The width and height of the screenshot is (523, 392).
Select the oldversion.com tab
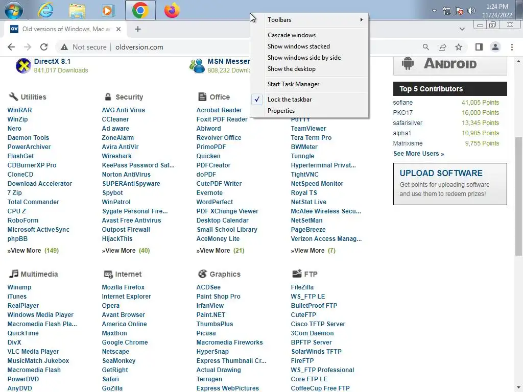(x=65, y=29)
